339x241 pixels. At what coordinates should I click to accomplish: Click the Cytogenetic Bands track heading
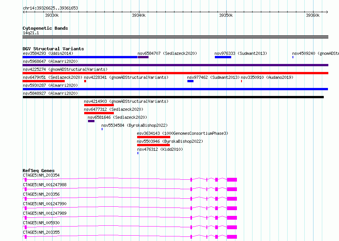click(x=45, y=28)
